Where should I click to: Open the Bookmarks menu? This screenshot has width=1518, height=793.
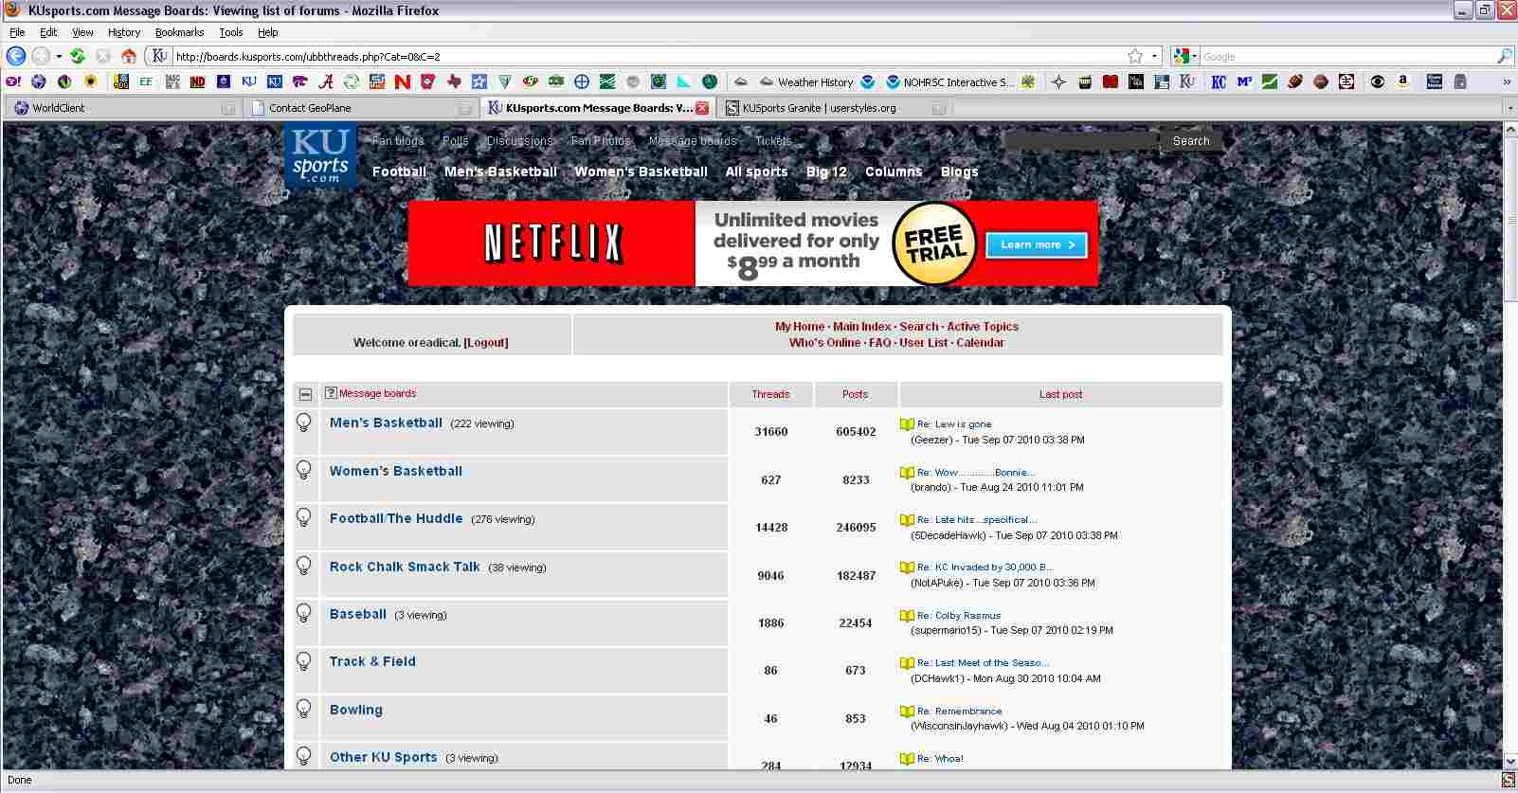click(180, 32)
